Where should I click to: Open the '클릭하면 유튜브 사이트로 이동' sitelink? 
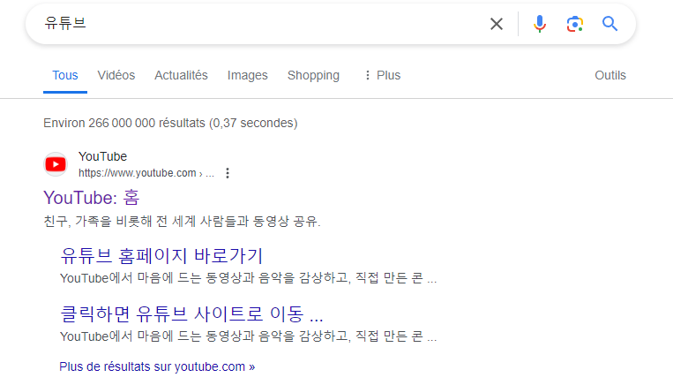tap(191, 313)
